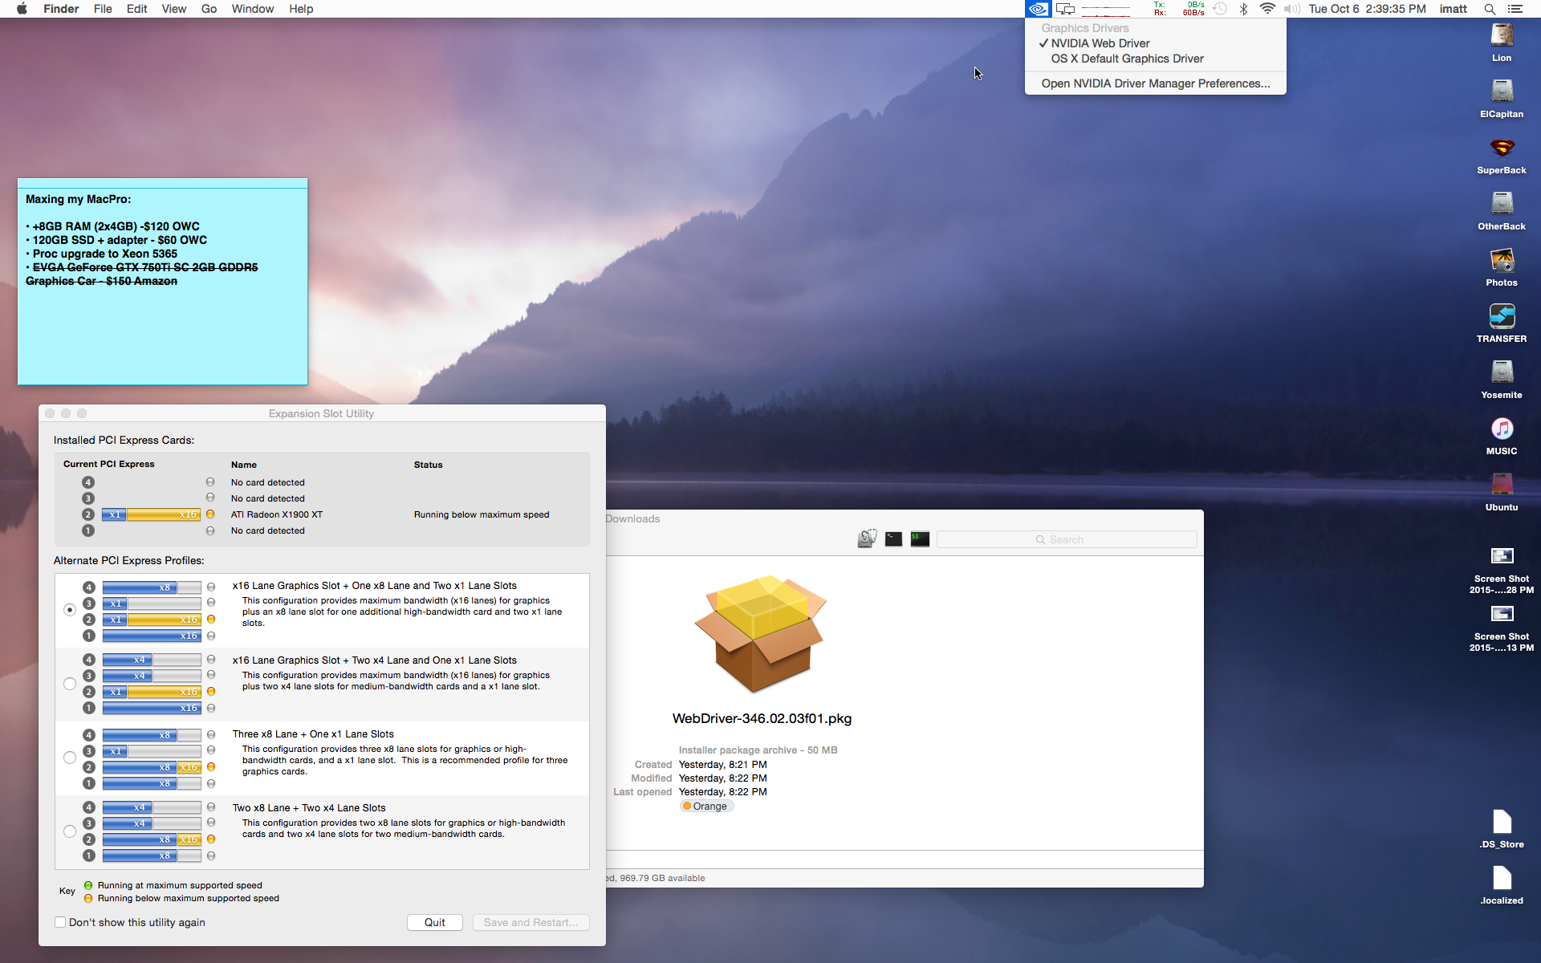Screen dimensions: 1541x963
Task: Select Two x8 + Two x4 profile radio
Action: tap(70, 831)
